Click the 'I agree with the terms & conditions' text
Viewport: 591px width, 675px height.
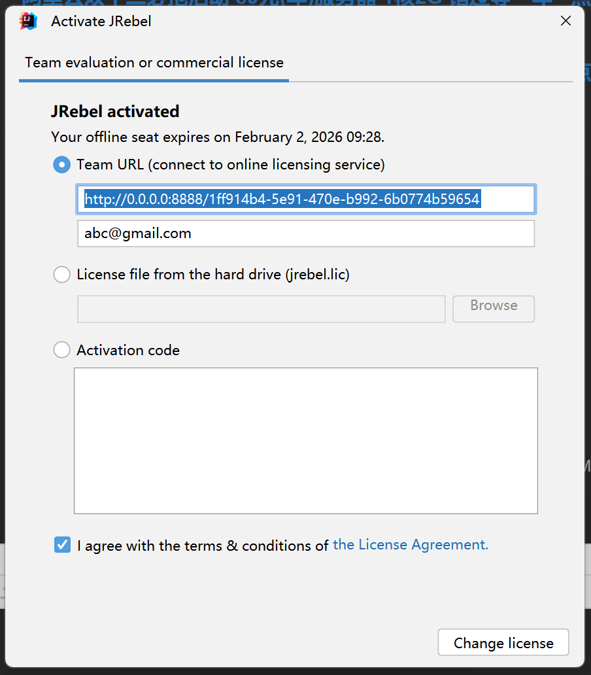click(203, 545)
